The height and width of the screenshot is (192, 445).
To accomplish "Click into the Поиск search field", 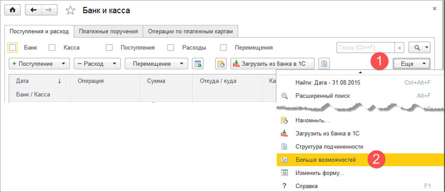I will [365, 48].
